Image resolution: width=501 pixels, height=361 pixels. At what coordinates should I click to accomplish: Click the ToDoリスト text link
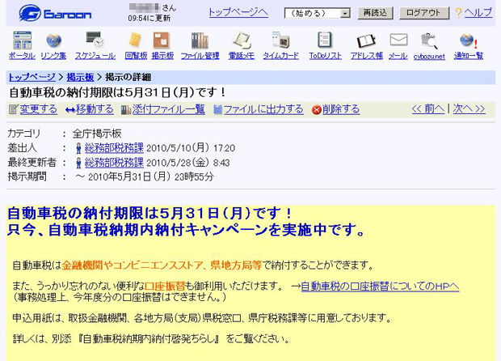pos(325,56)
